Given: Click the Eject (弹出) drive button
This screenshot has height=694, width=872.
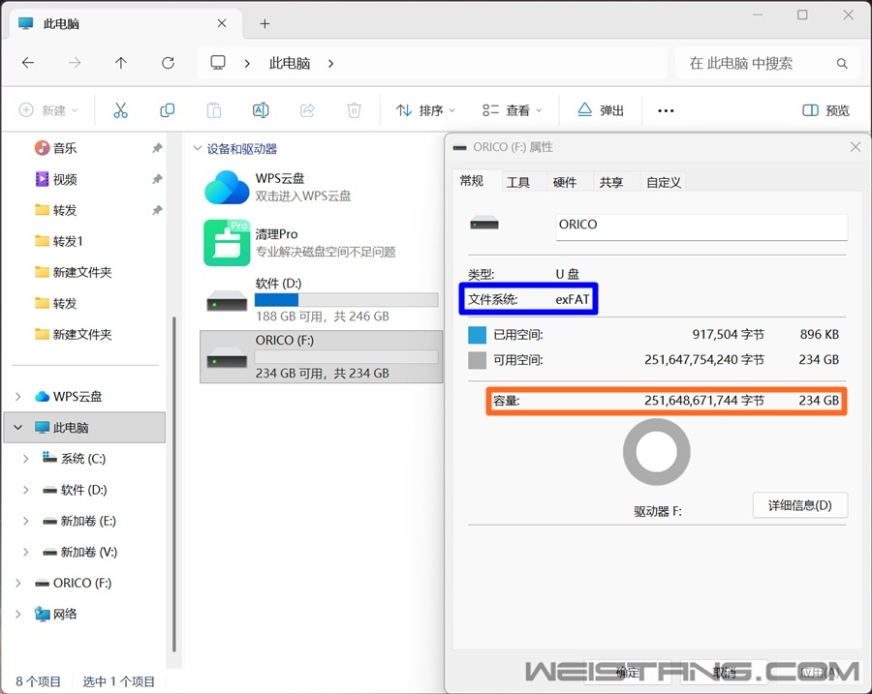Looking at the screenshot, I should 601,110.
